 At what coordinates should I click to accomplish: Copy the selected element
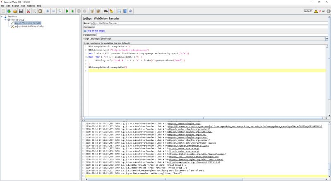pos(34,11)
